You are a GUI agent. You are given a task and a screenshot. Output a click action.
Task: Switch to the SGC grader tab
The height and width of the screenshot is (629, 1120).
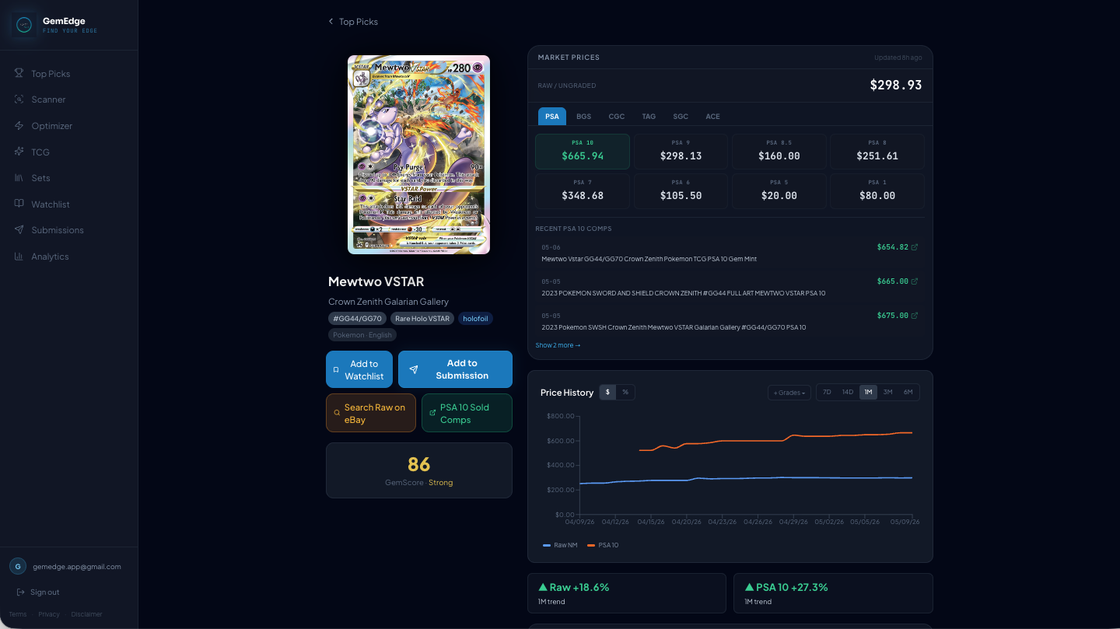pyautogui.click(x=681, y=117)
